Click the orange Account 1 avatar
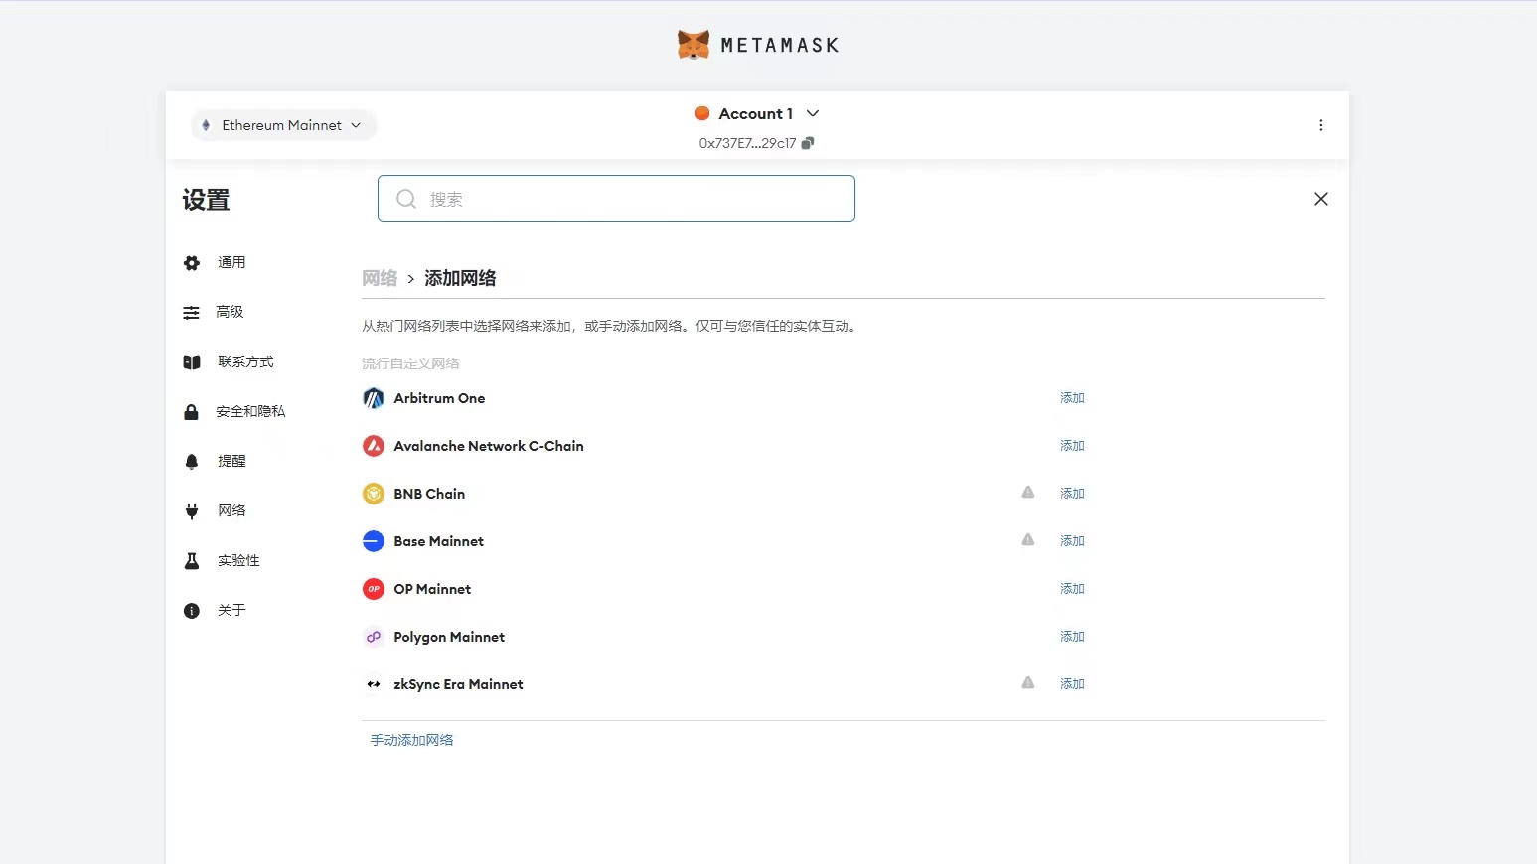 (x=702, y=113)
